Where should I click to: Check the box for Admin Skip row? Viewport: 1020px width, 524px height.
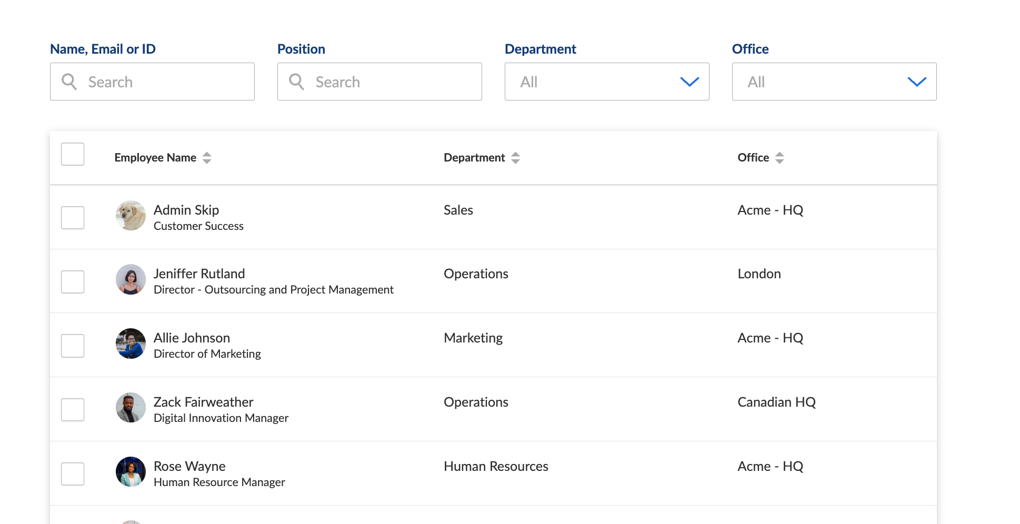[x=73, y=218]
